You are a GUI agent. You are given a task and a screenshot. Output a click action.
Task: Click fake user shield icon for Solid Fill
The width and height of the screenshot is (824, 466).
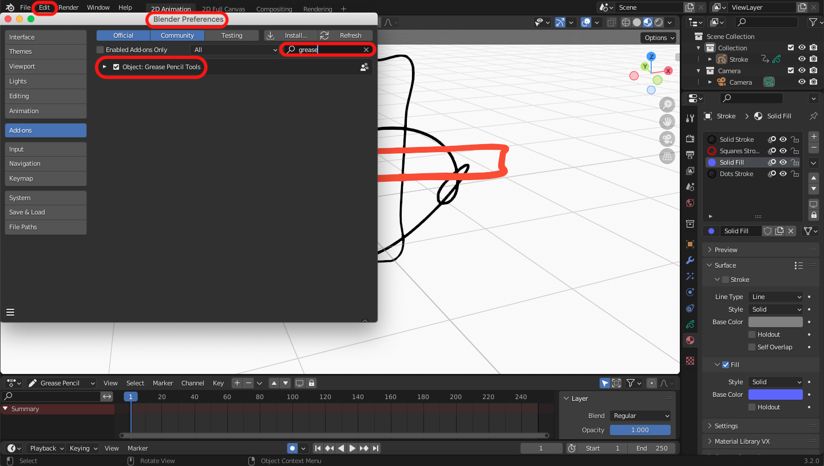[x=768, y=231]
